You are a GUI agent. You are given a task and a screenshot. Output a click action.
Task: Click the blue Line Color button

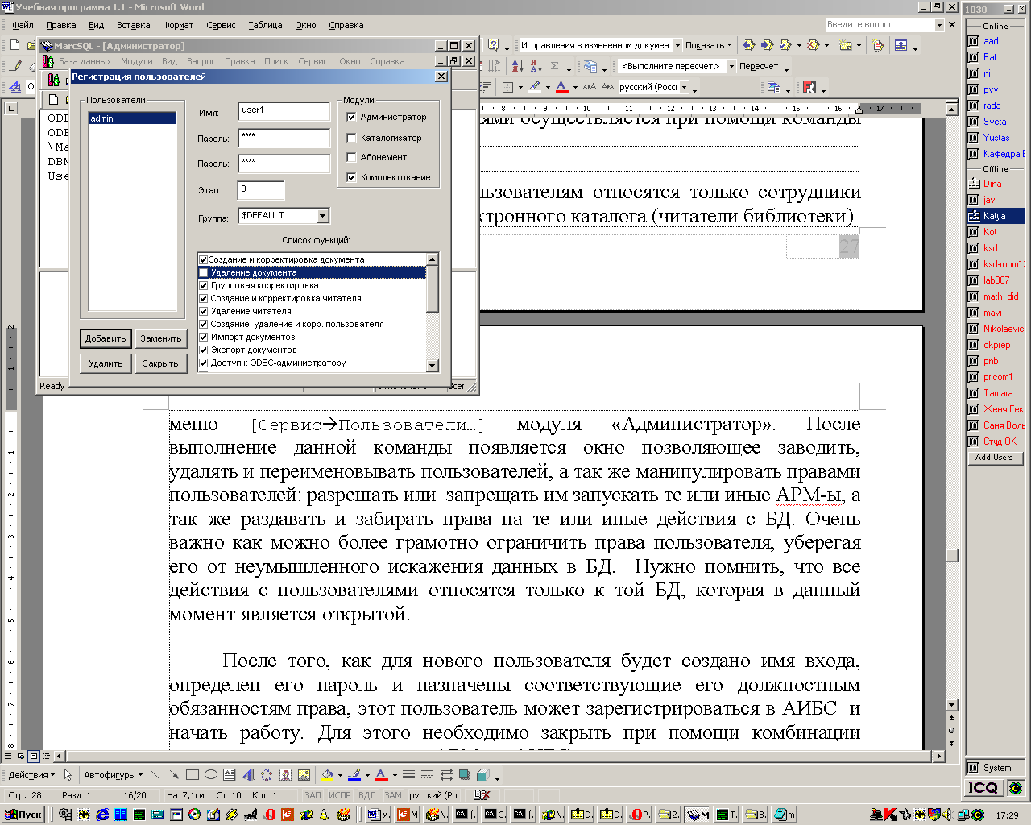click(354, 775)
